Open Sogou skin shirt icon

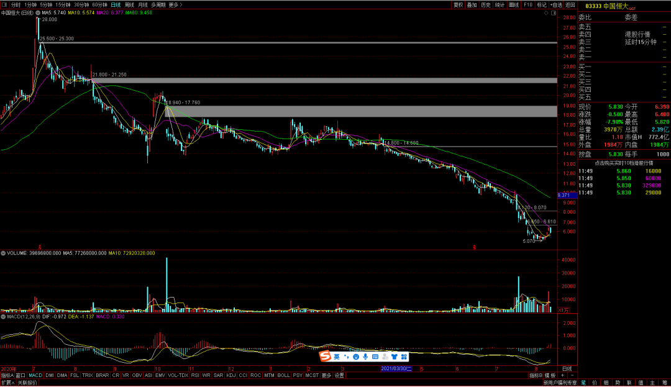click(x=395, y=357)
